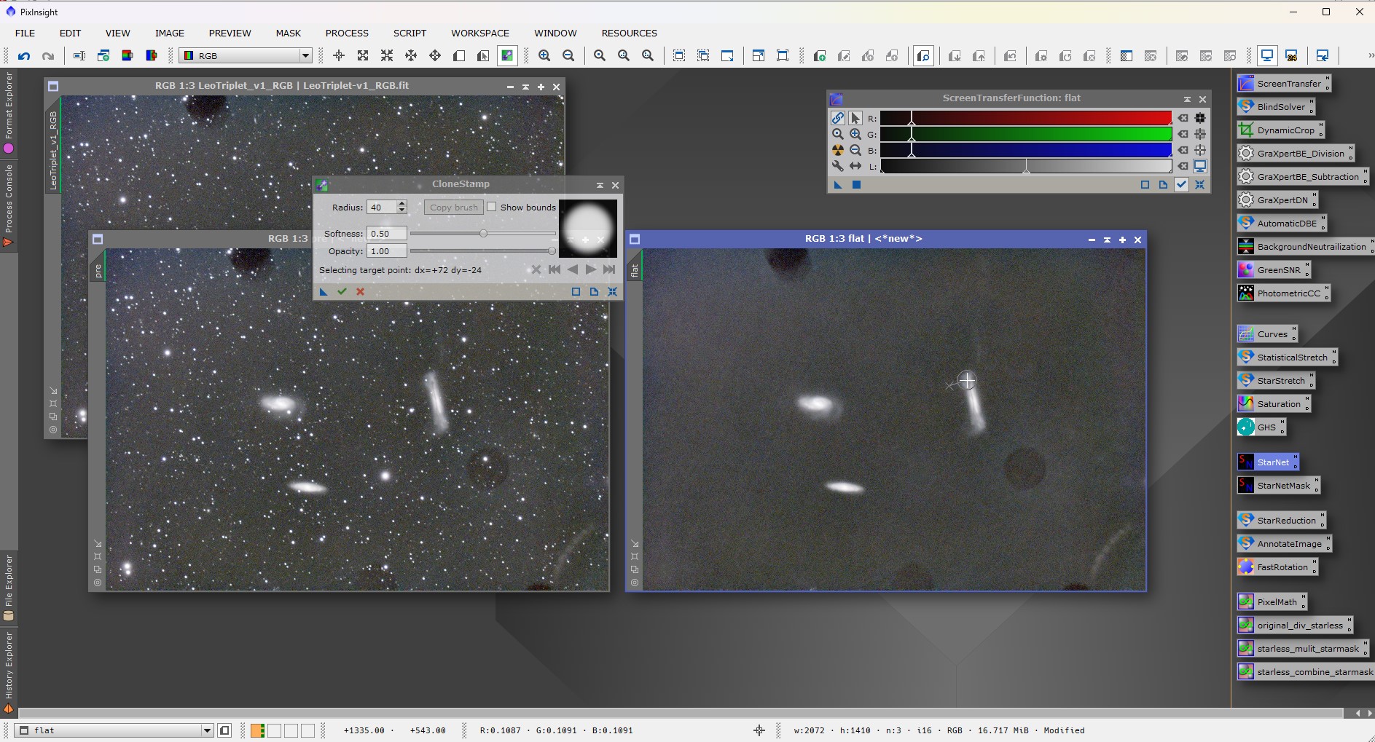Toggle STF track view checkmark

(x=1181, y=185)
